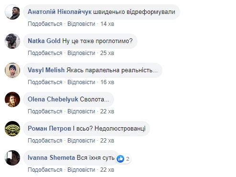Open Ivanna Shemeta's avatar photo
Viewport: 236px width, 177px height.
click(12, 158)
